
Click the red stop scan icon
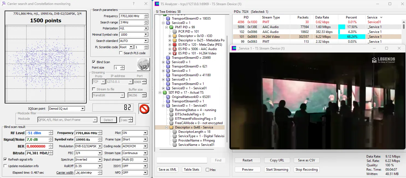coord(144,109)
